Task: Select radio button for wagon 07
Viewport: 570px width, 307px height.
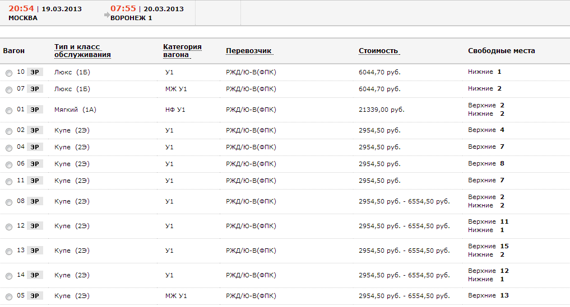Action: (8, 90)
